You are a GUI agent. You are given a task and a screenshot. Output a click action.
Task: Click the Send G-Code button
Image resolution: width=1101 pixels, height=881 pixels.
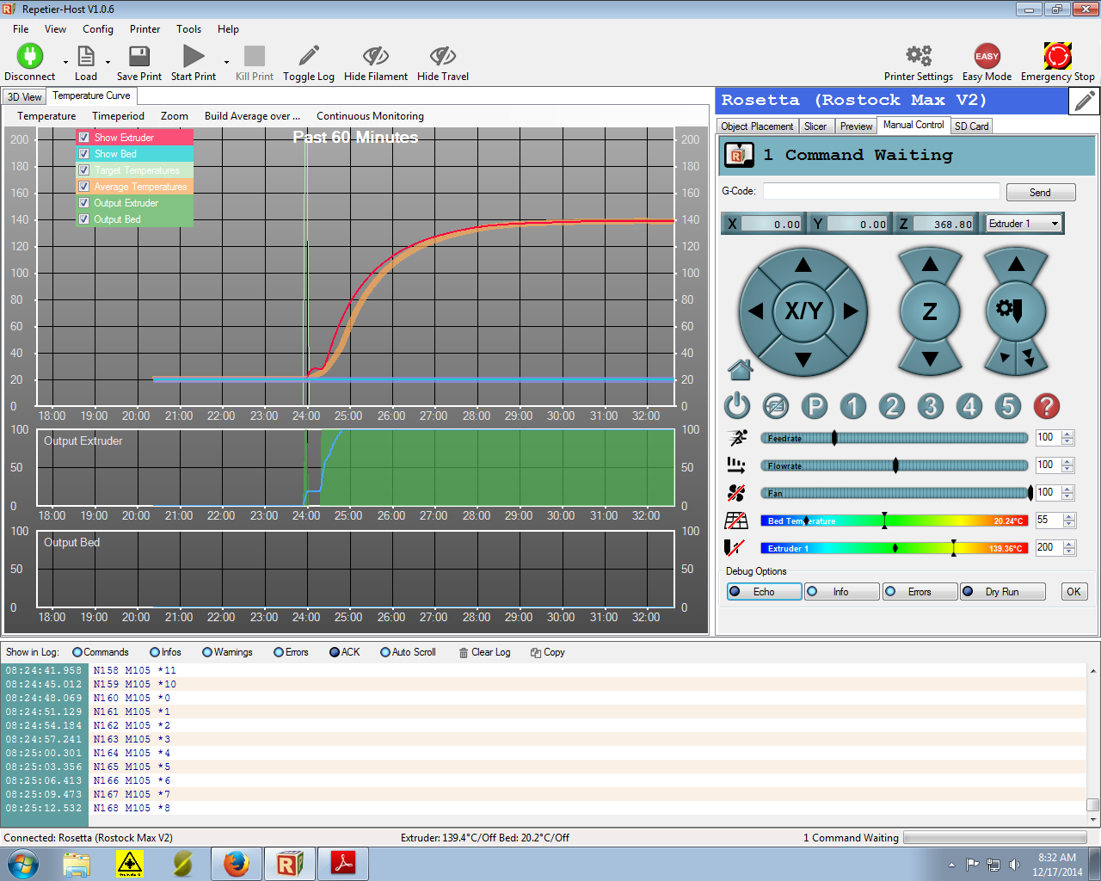[1040, 193]
